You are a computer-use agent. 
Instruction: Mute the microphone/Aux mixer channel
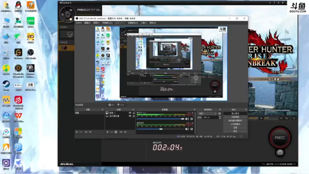tap(187, 119)
